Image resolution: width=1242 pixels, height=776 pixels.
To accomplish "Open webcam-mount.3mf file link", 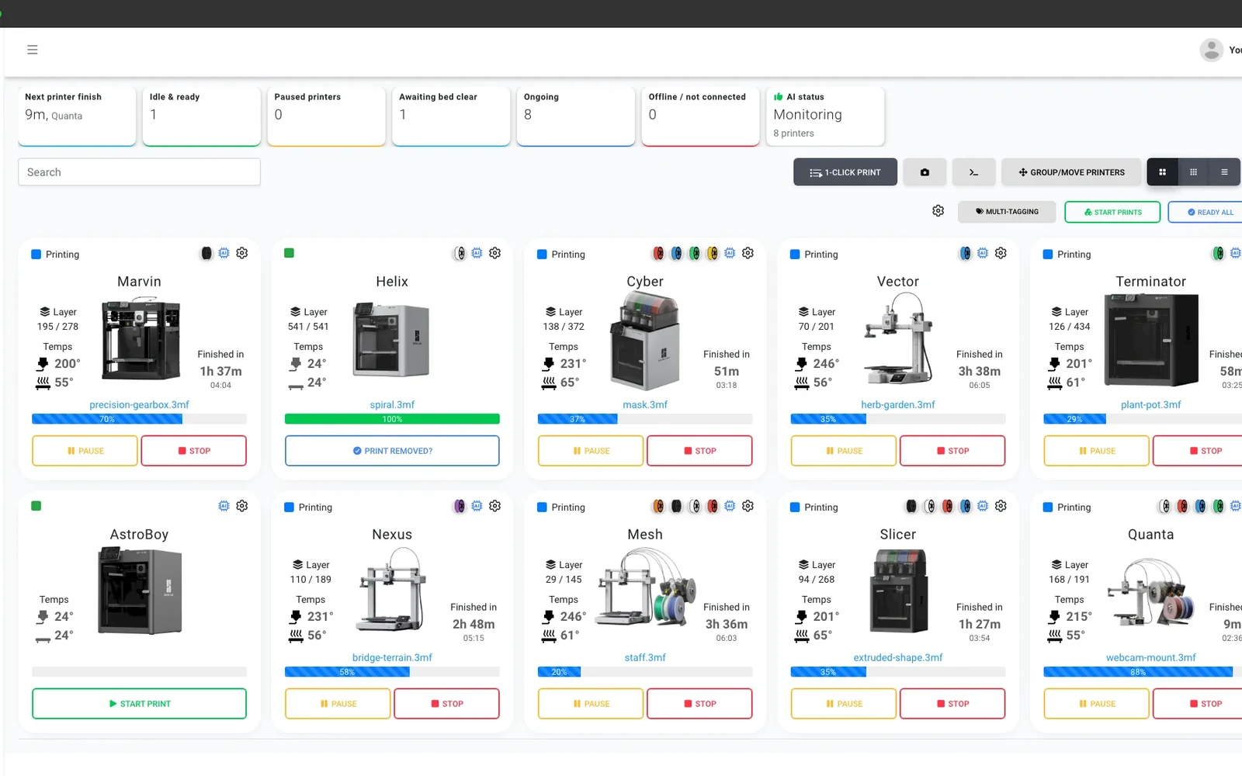I will (x=1150, y=658).
